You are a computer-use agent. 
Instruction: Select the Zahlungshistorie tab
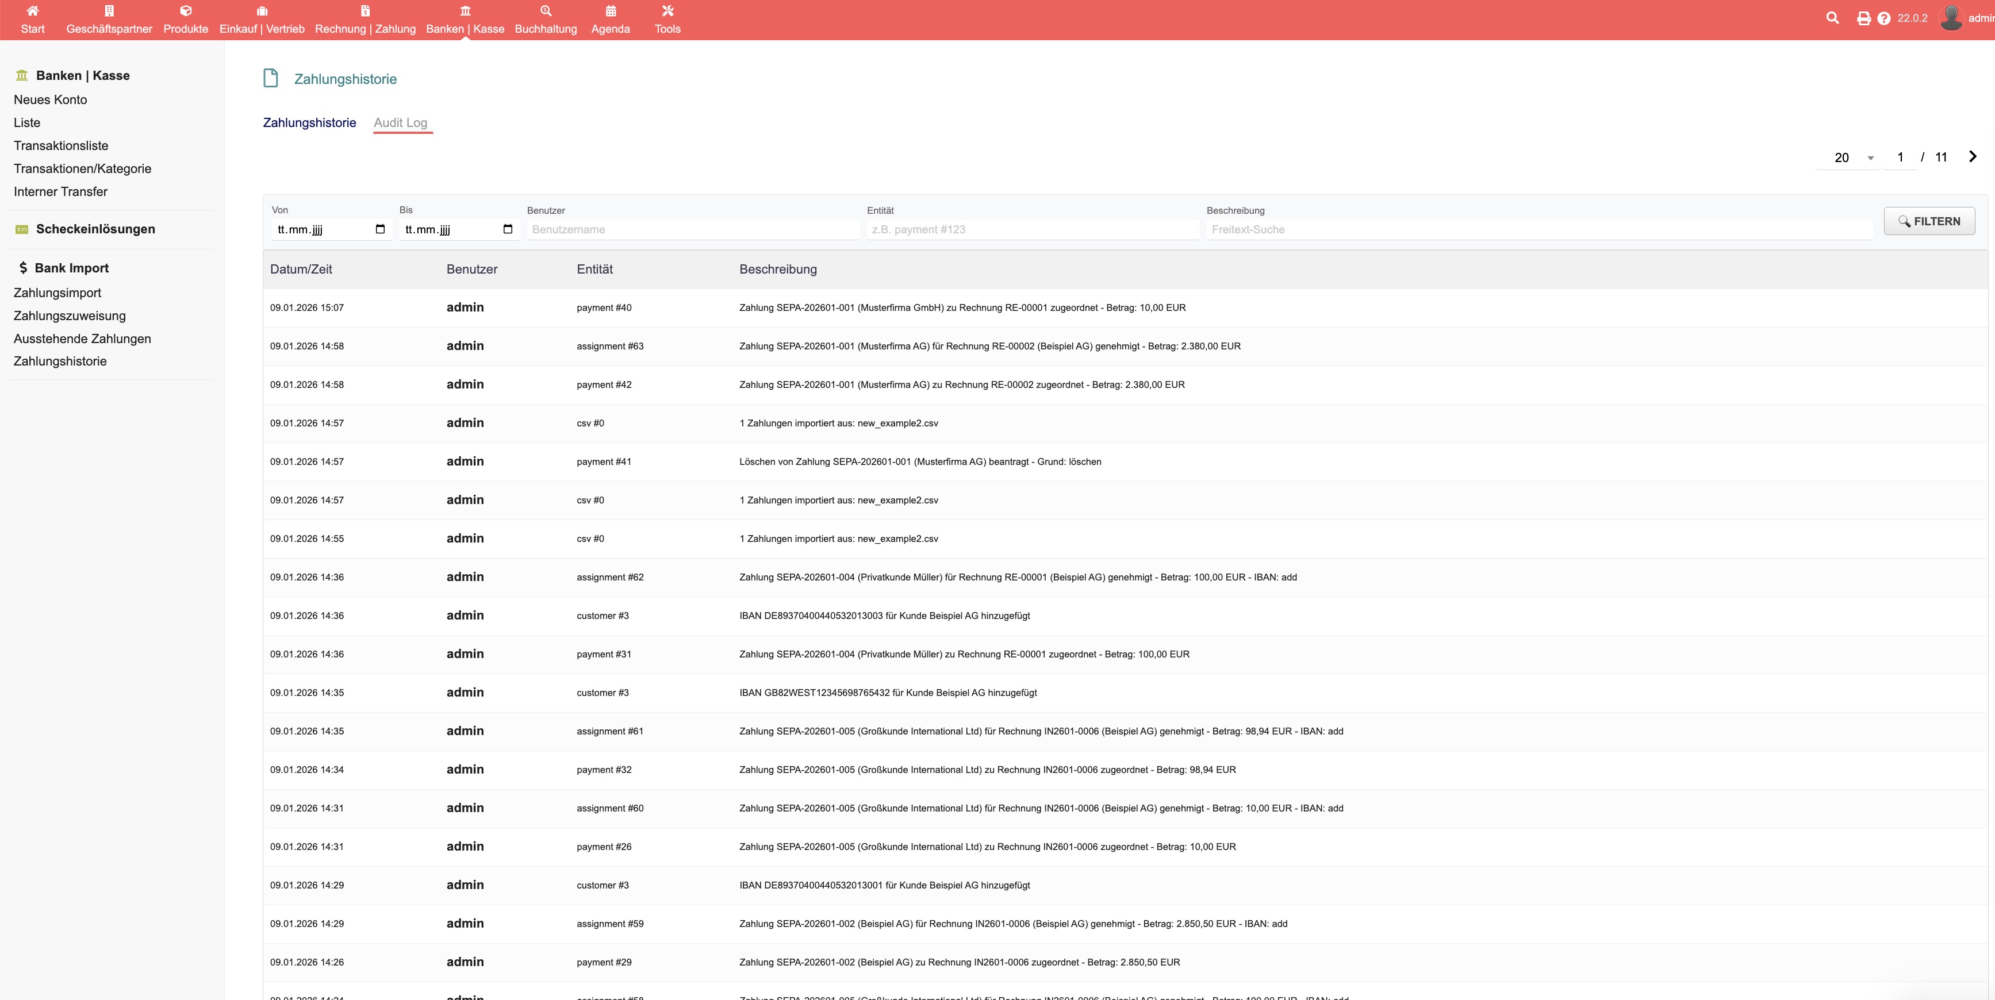[x=309, y=122]
